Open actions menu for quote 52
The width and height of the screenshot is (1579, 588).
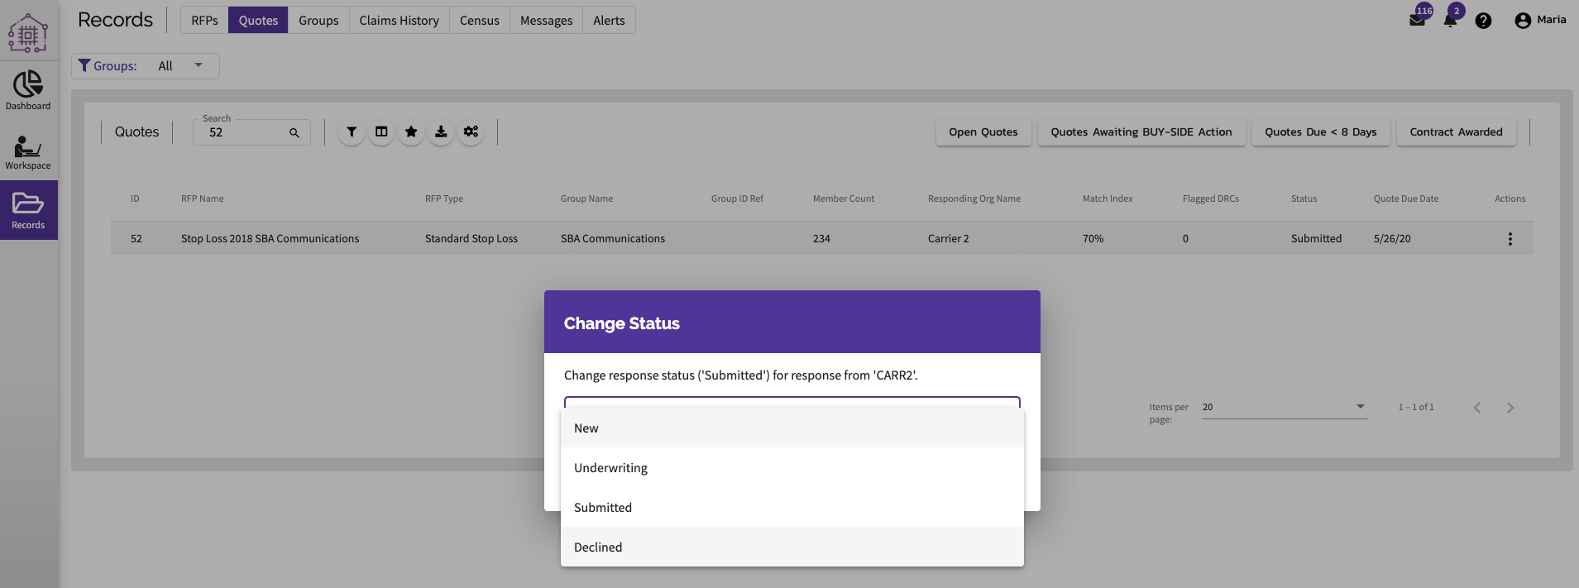(1510, 239)
